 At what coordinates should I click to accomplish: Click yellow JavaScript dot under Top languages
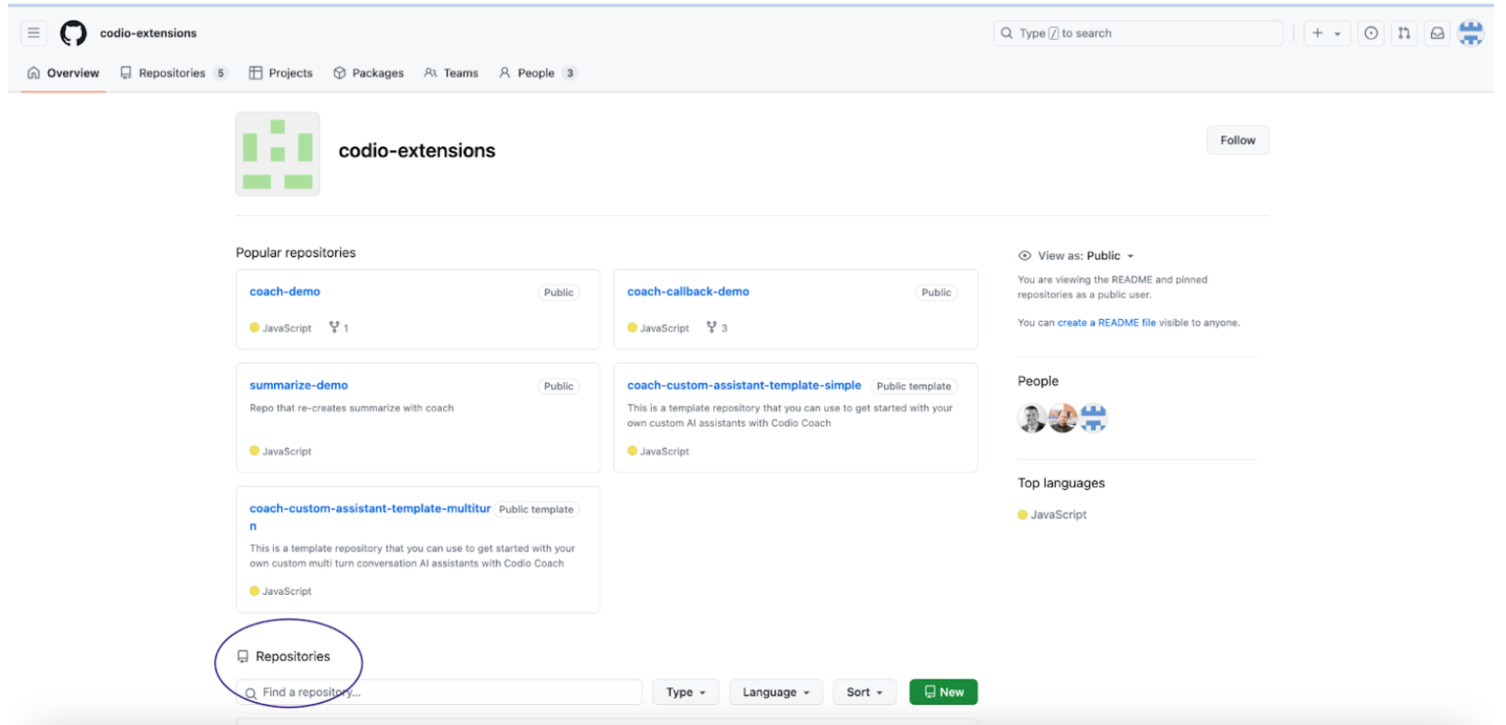[1022, 514]
